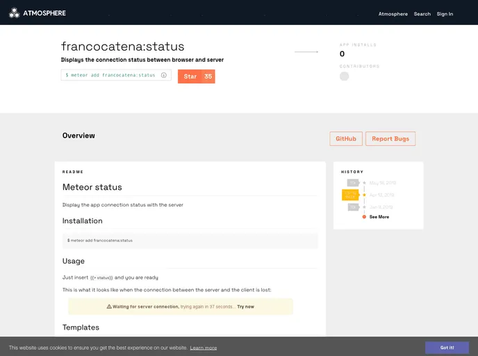Click the Installation heading

coord(82,221)
